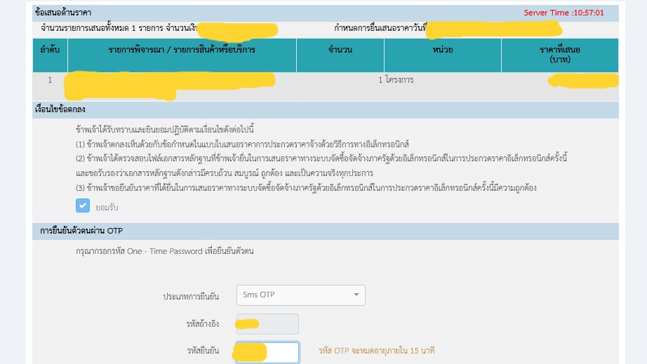Screen dimensions: 647x364
Task: Click the หน่วย column header
Action: (x=442, y=50)
